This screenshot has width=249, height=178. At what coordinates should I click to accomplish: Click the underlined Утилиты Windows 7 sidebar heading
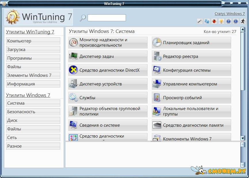(x=28, y=95)
